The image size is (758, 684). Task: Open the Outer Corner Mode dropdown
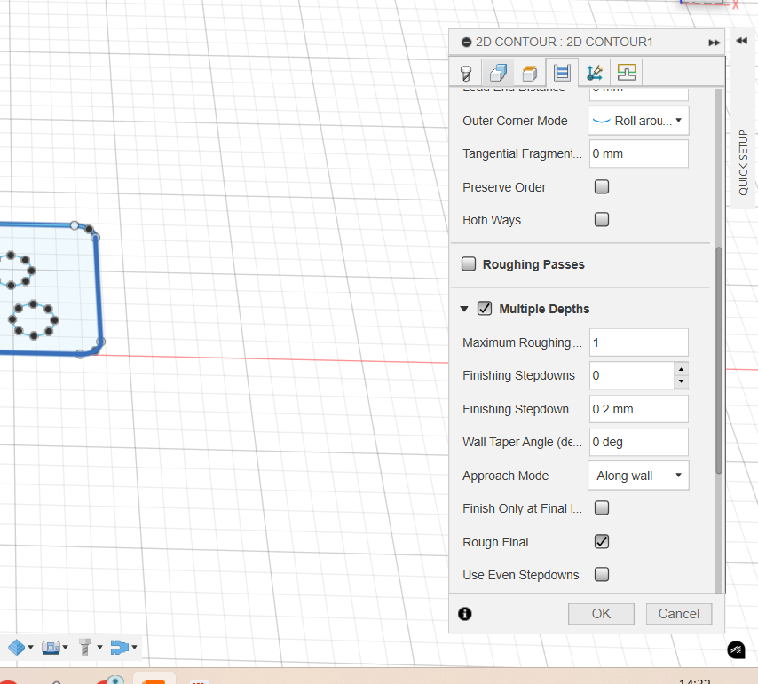[x=638, y=121]
